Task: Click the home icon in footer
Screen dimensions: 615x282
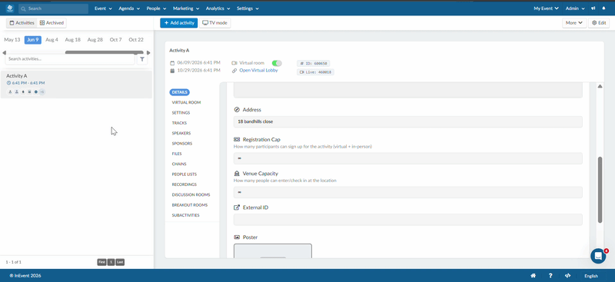Action: (x=533, y=276)
